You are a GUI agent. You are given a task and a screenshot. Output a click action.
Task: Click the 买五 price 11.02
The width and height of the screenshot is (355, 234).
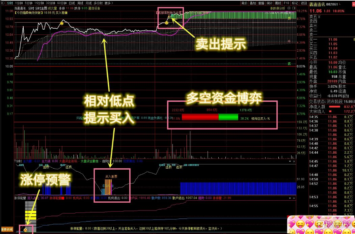pyautogui.click(x=333, y=57)
